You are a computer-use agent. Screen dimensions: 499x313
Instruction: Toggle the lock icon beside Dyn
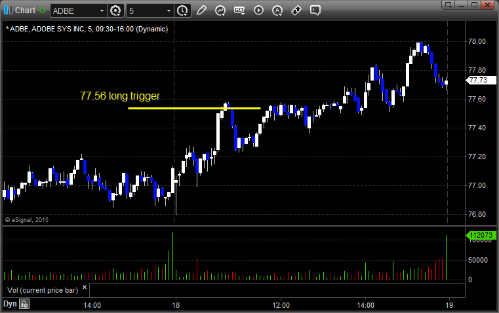tap(24, 304)
